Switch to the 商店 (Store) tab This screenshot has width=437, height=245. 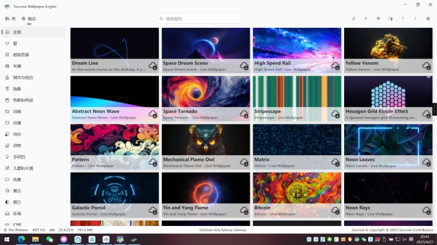tap(29, 19)
